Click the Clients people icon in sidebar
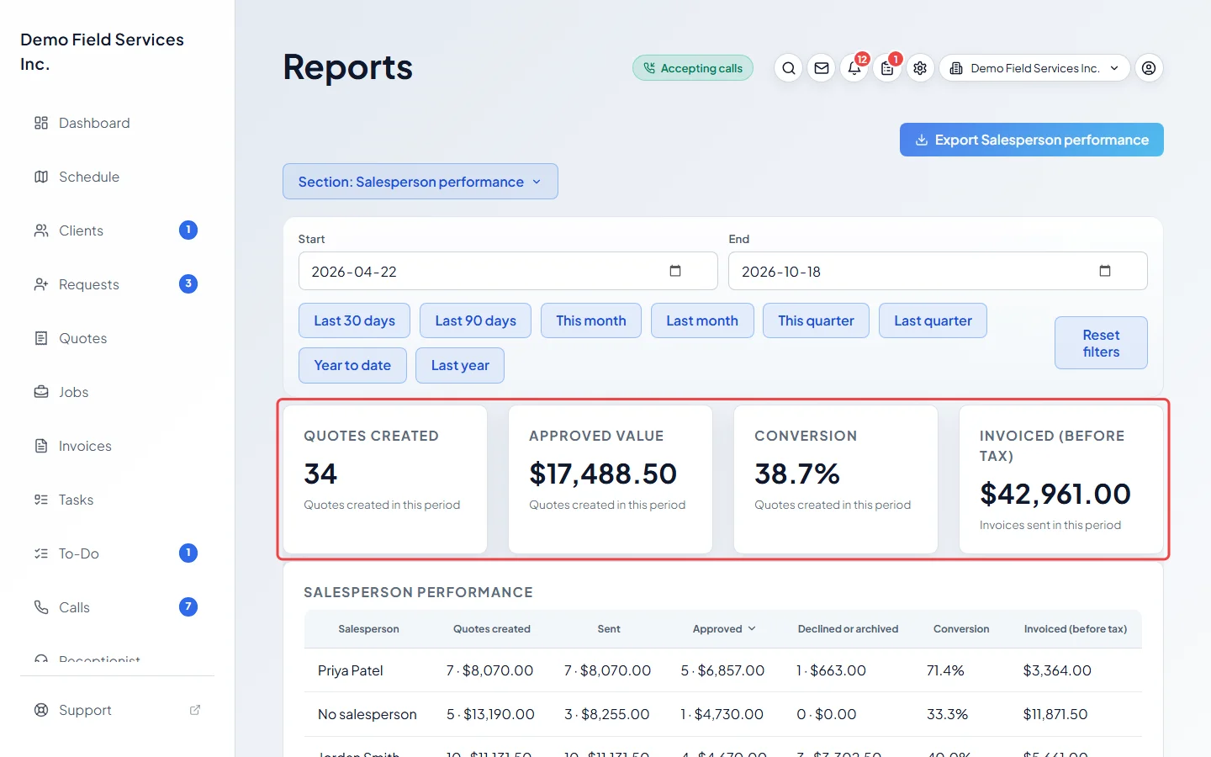 [41, 230]
